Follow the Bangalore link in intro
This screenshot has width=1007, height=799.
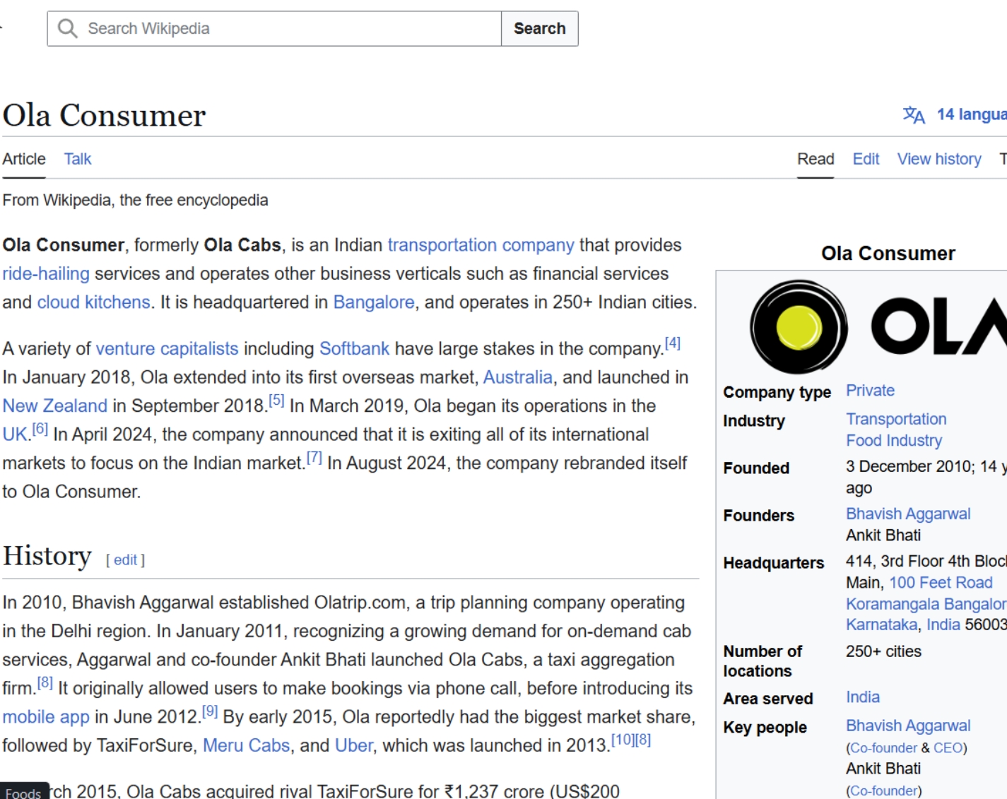coord(374,302)
